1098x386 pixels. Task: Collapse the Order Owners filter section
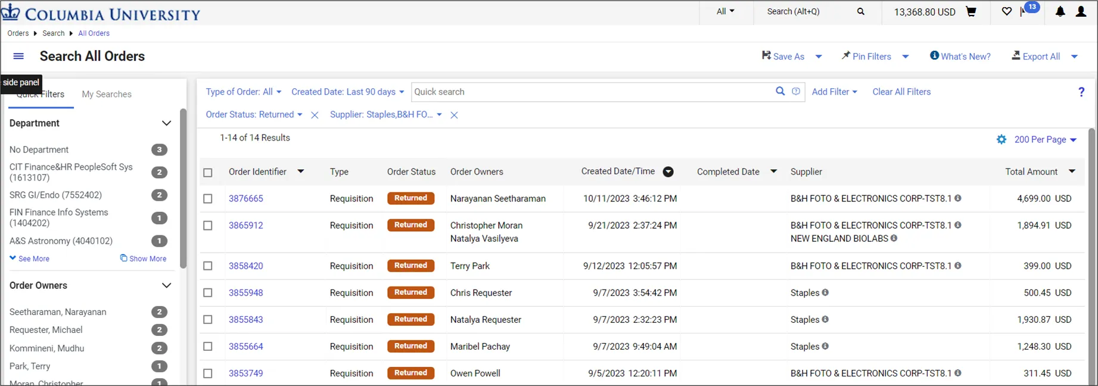point(166,285)
